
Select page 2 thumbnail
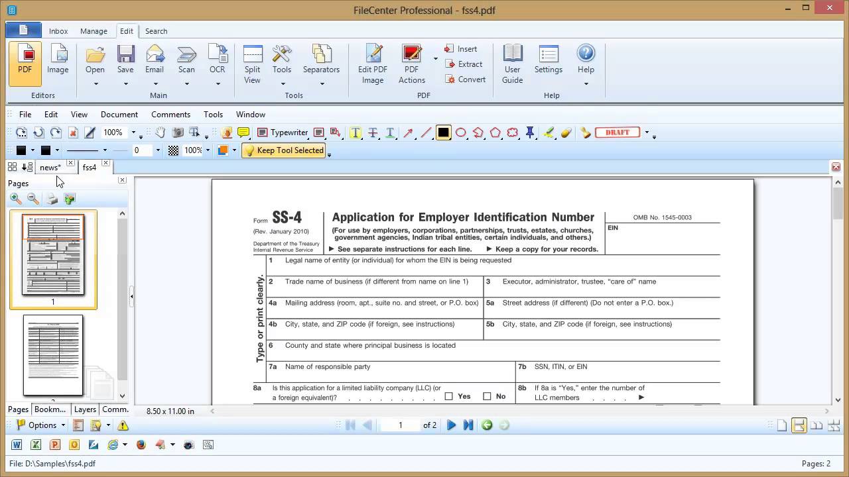click(x=53, y=356)
